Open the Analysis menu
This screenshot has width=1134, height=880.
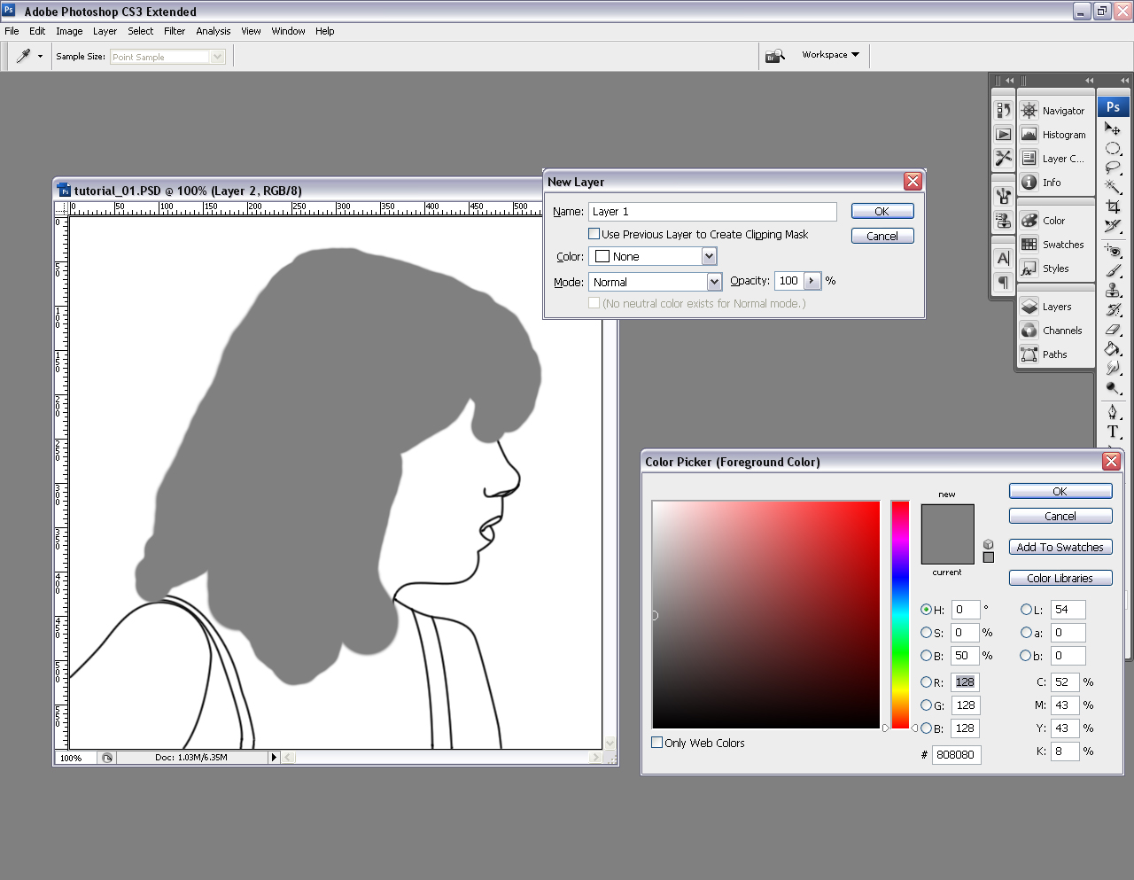pos(213,31)
